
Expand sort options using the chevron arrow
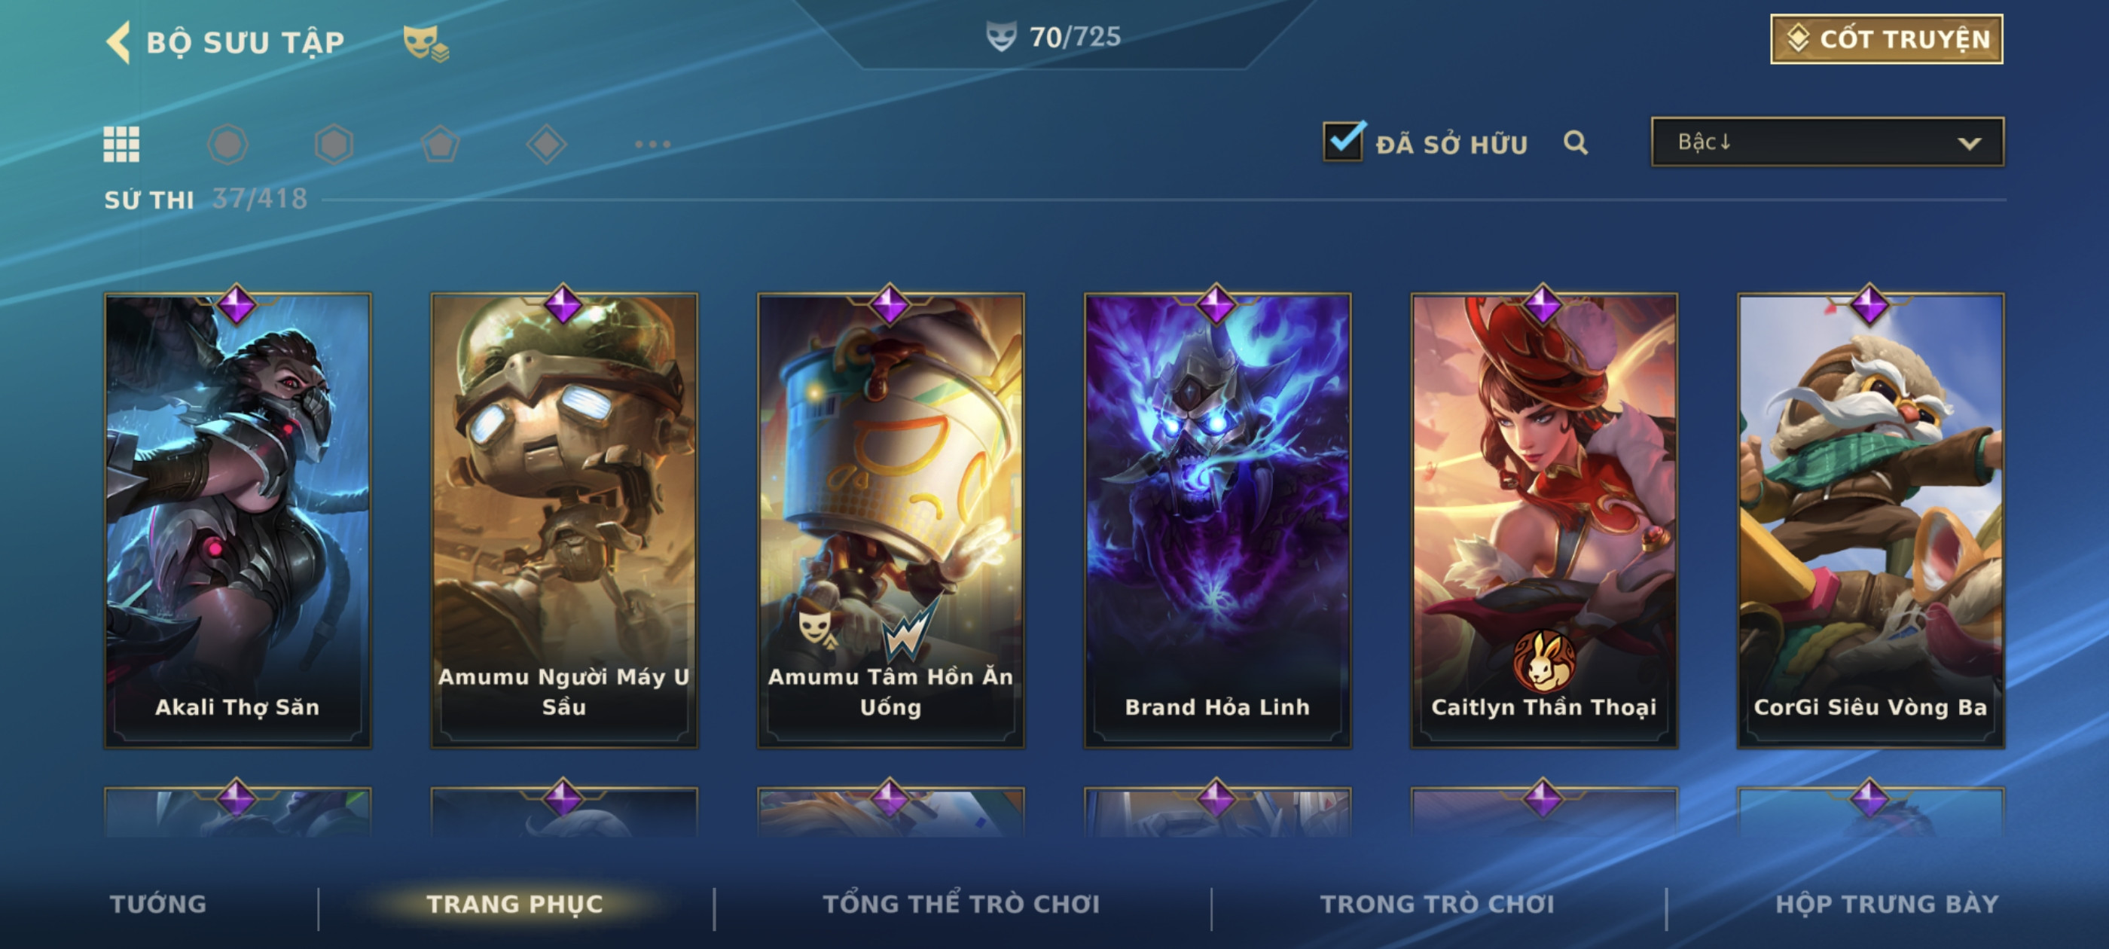click(x=1969, y=143)
